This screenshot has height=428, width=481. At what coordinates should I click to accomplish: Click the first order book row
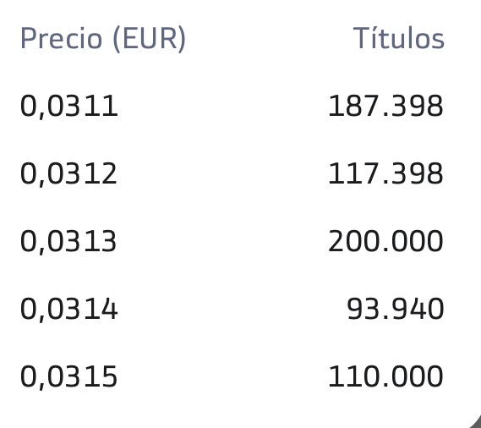(232, 107)
